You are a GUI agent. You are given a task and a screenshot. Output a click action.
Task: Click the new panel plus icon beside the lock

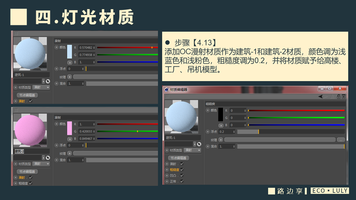click(344, 96)
